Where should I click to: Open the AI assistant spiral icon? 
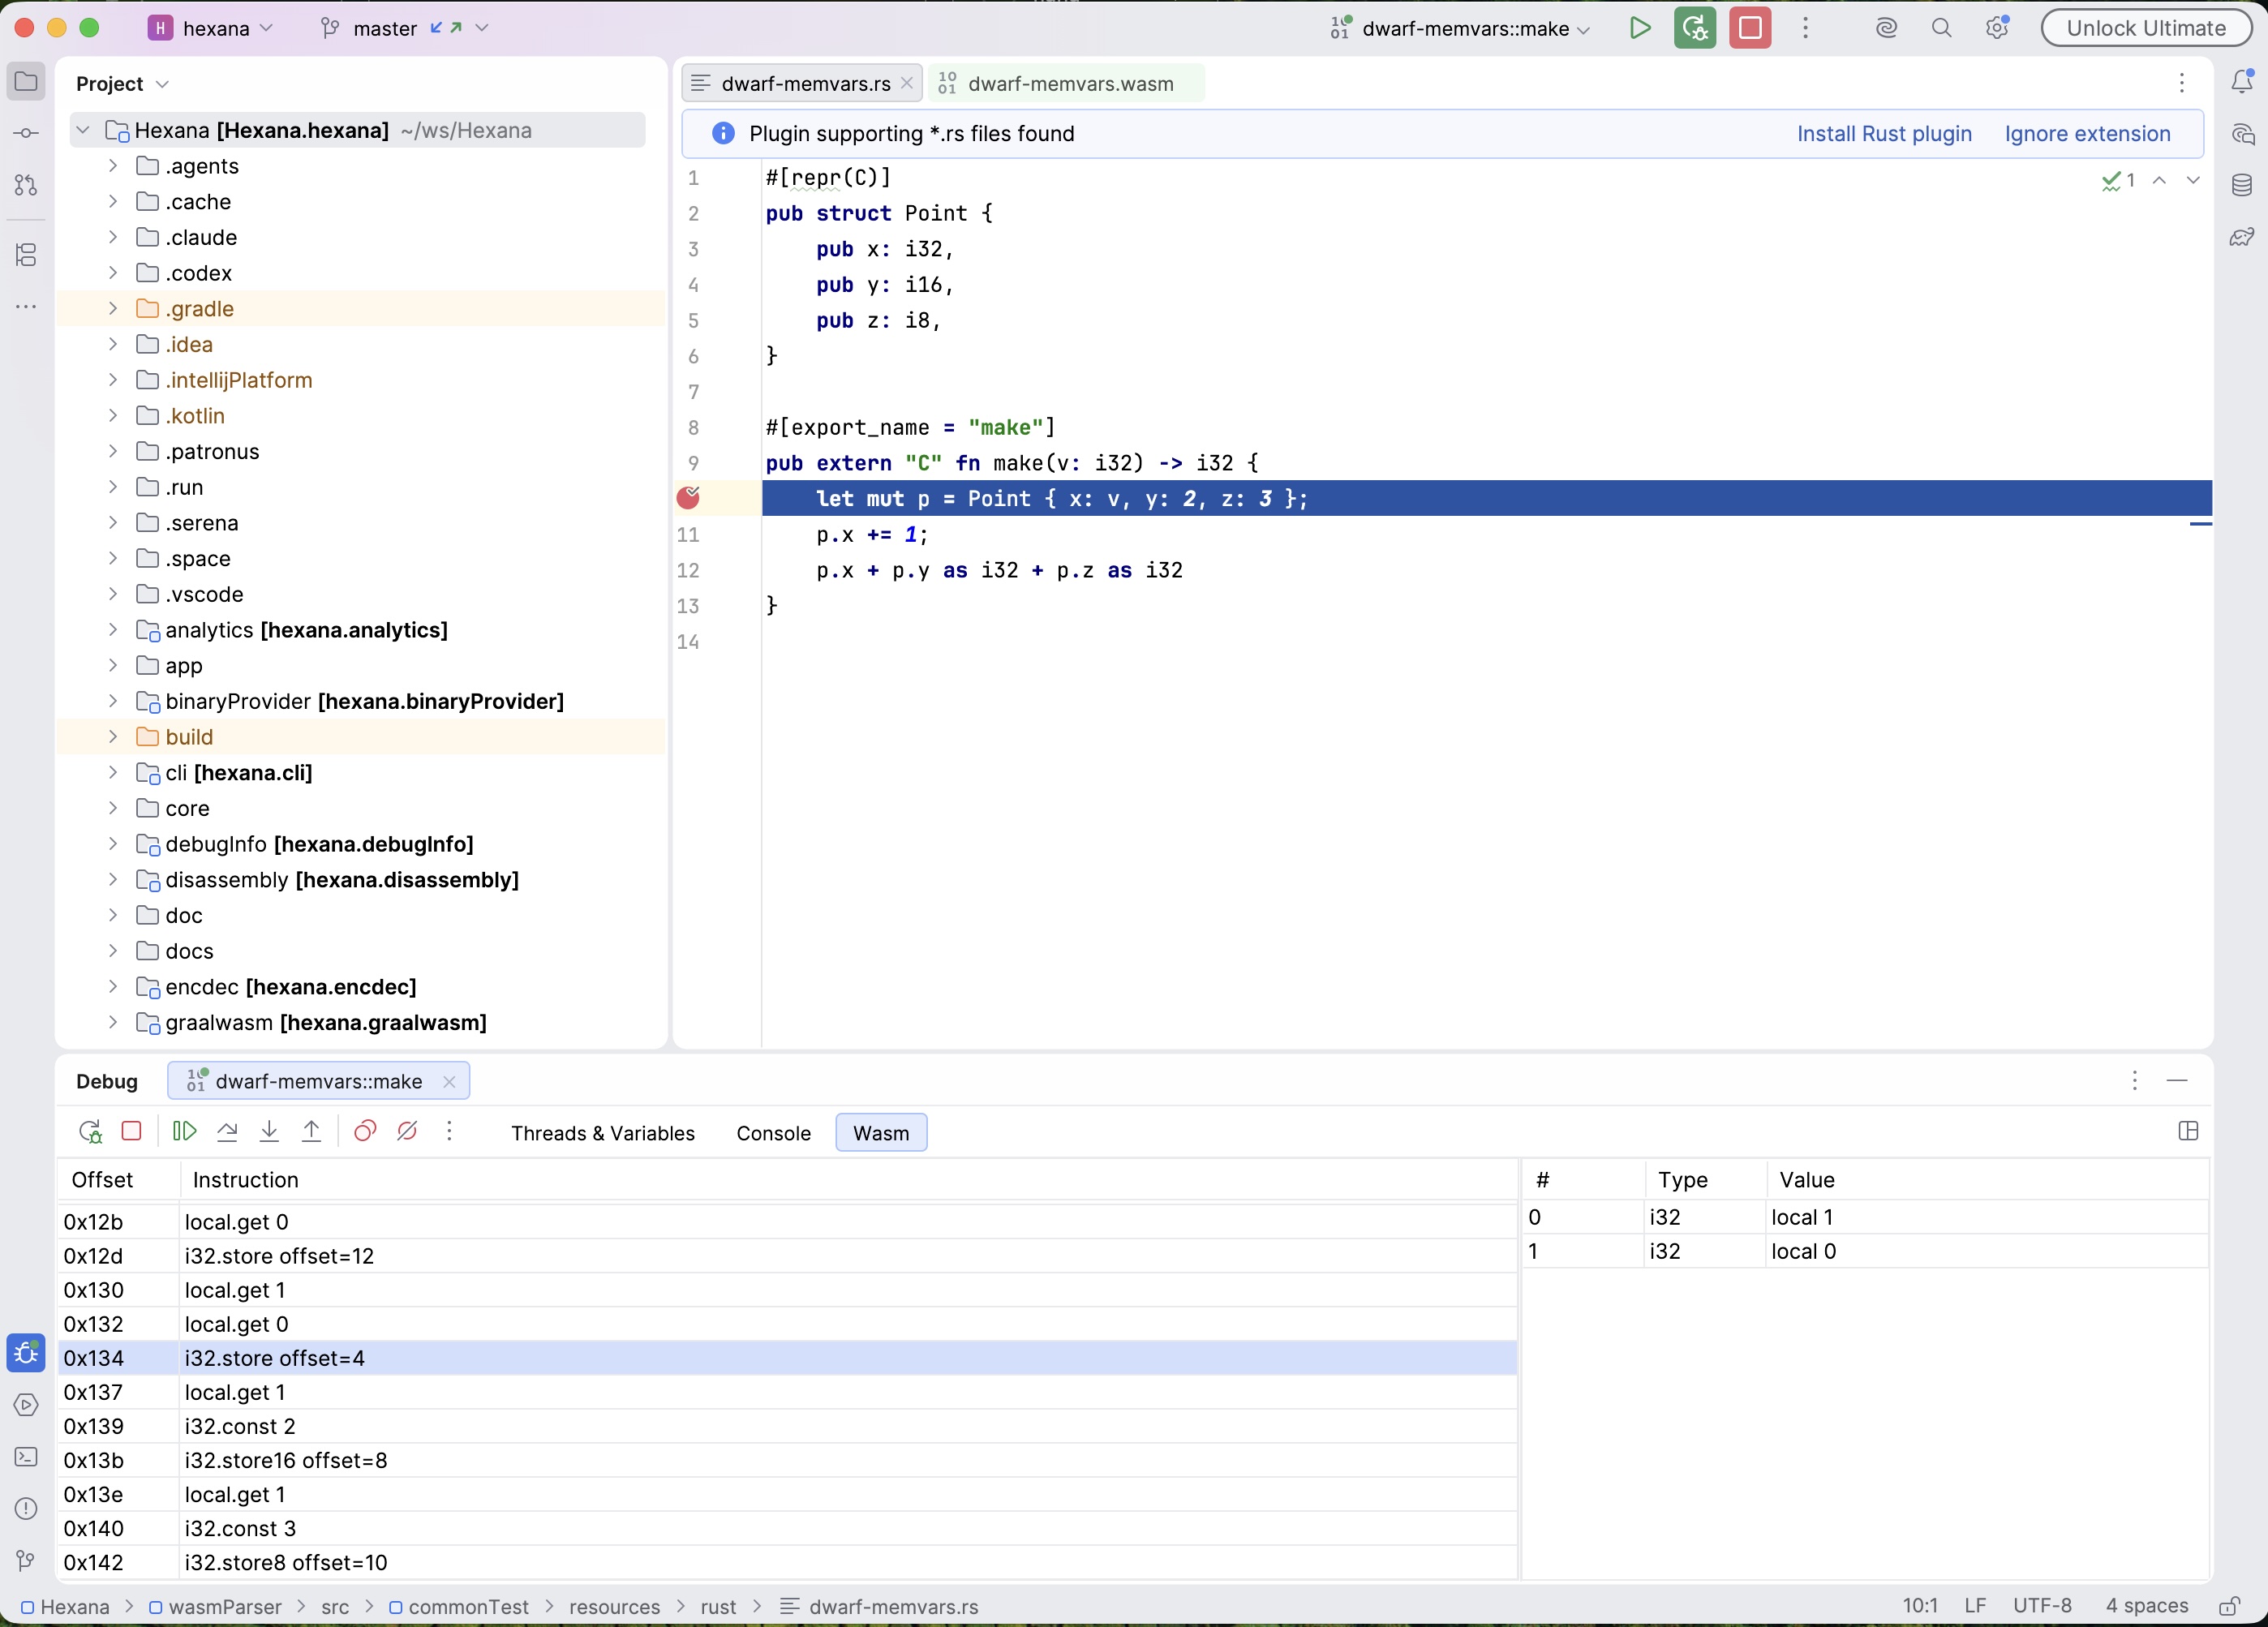1886,28
